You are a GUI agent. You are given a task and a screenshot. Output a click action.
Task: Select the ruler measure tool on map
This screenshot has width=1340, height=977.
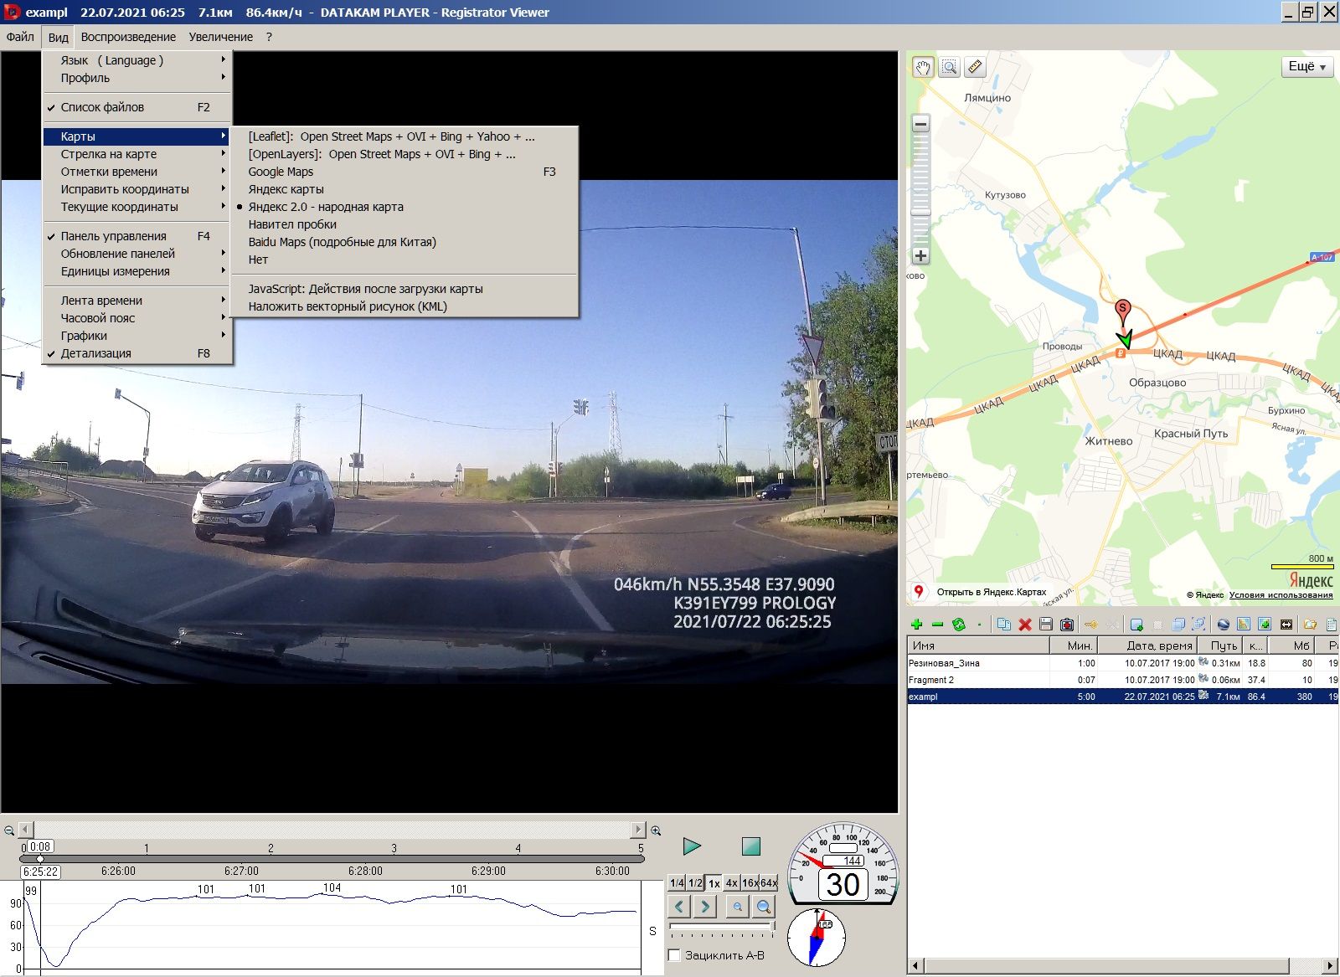[x=975, y=67]
